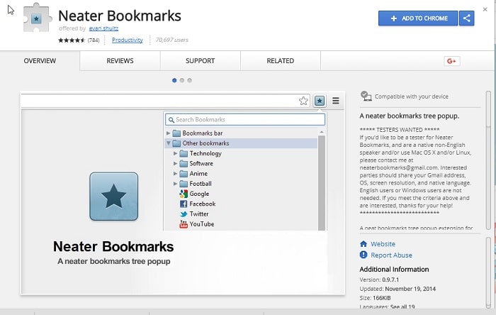Expand the Technology folder arrow
496x315 pixels.
coord(175,153)
